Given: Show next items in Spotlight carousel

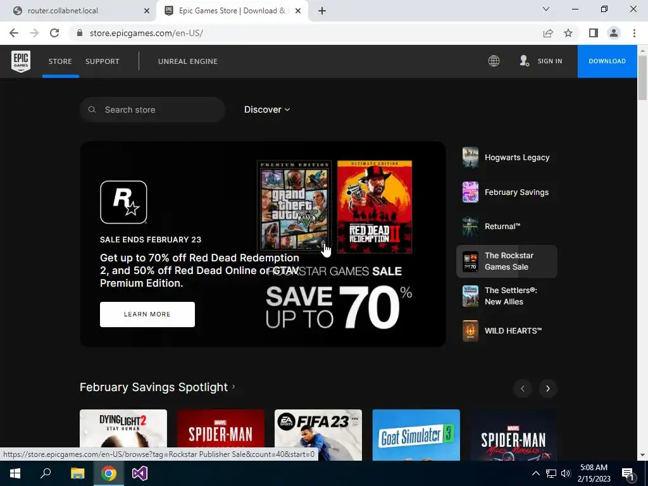Looking at the screenshot, I should point(548,389).
